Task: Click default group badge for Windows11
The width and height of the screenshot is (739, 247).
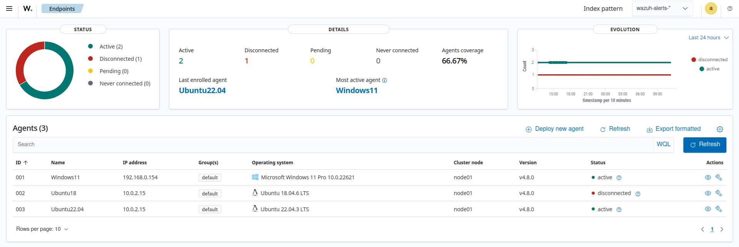Action: pos(210,178)
